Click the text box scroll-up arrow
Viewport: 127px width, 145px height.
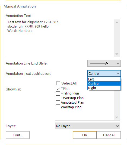coord(117,22)
